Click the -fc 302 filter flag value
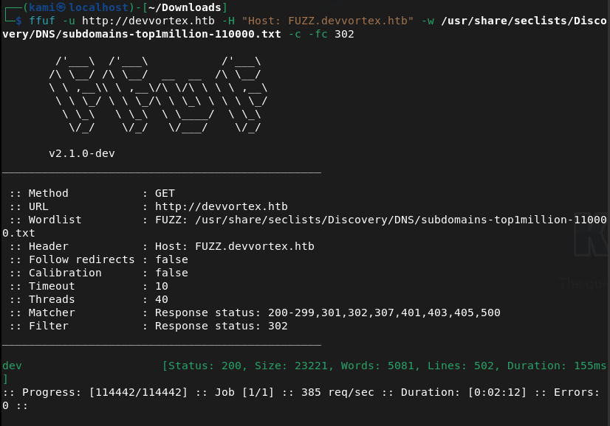Image resolution: width=610 pixels, height=426 pixels. coord(343,34)
